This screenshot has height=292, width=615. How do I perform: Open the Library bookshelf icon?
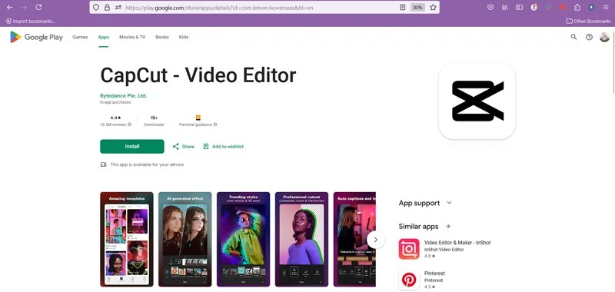tap(505, 7)
